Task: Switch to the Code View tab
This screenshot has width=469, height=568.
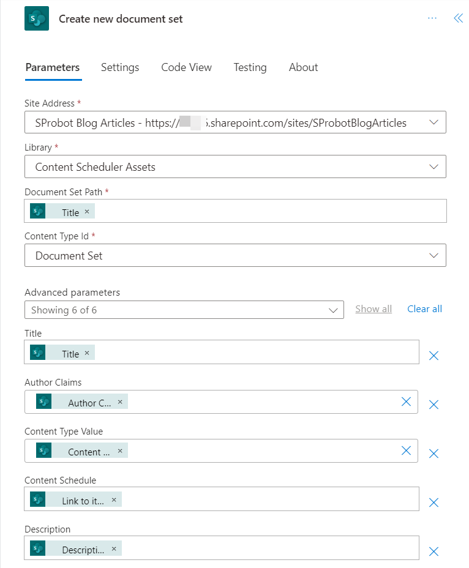Action: click(186, 67)
